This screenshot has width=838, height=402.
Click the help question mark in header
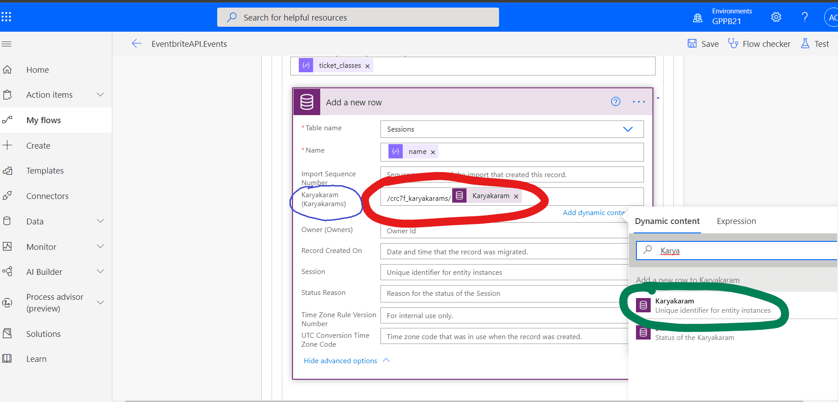tap(805, 17)
